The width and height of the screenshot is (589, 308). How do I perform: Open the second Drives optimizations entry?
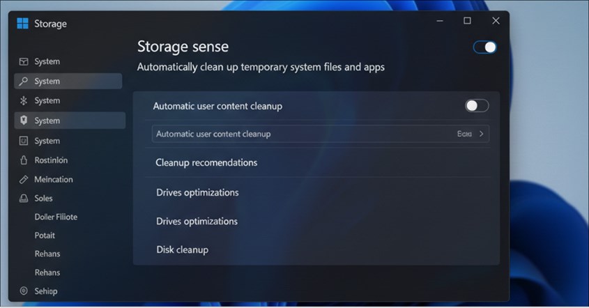197,221
